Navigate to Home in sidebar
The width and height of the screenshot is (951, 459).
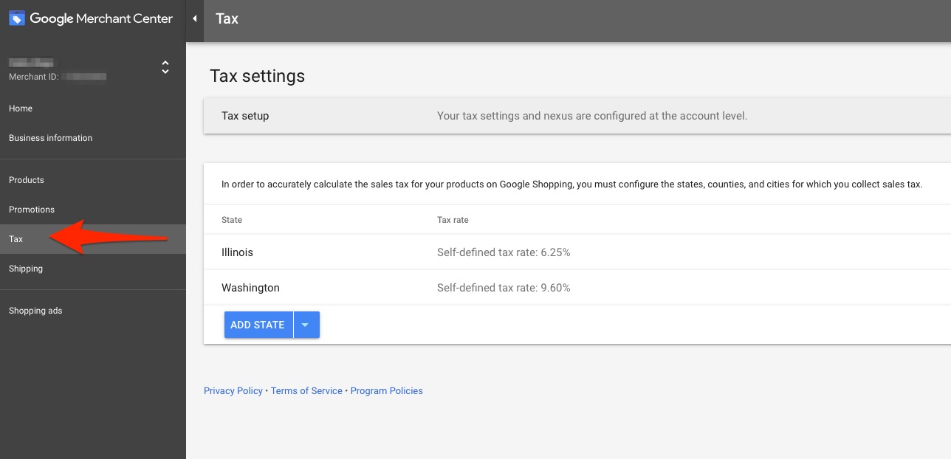click(x=20, y=108)
